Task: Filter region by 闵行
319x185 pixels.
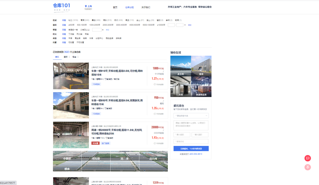Action: pos(118,20)
